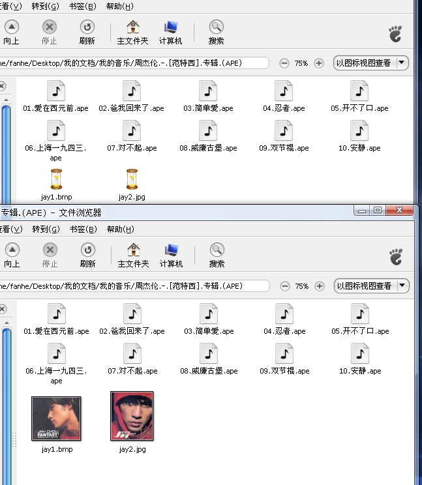Select 01.爱在西元前.ape in lower window

point(57,319)
